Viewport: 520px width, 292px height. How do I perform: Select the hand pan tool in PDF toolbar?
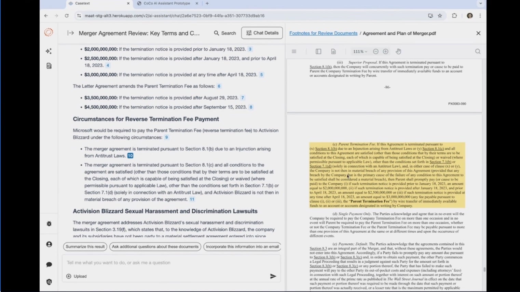398,51
